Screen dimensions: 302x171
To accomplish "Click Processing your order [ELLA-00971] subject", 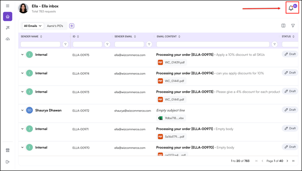I will point(184,129).
